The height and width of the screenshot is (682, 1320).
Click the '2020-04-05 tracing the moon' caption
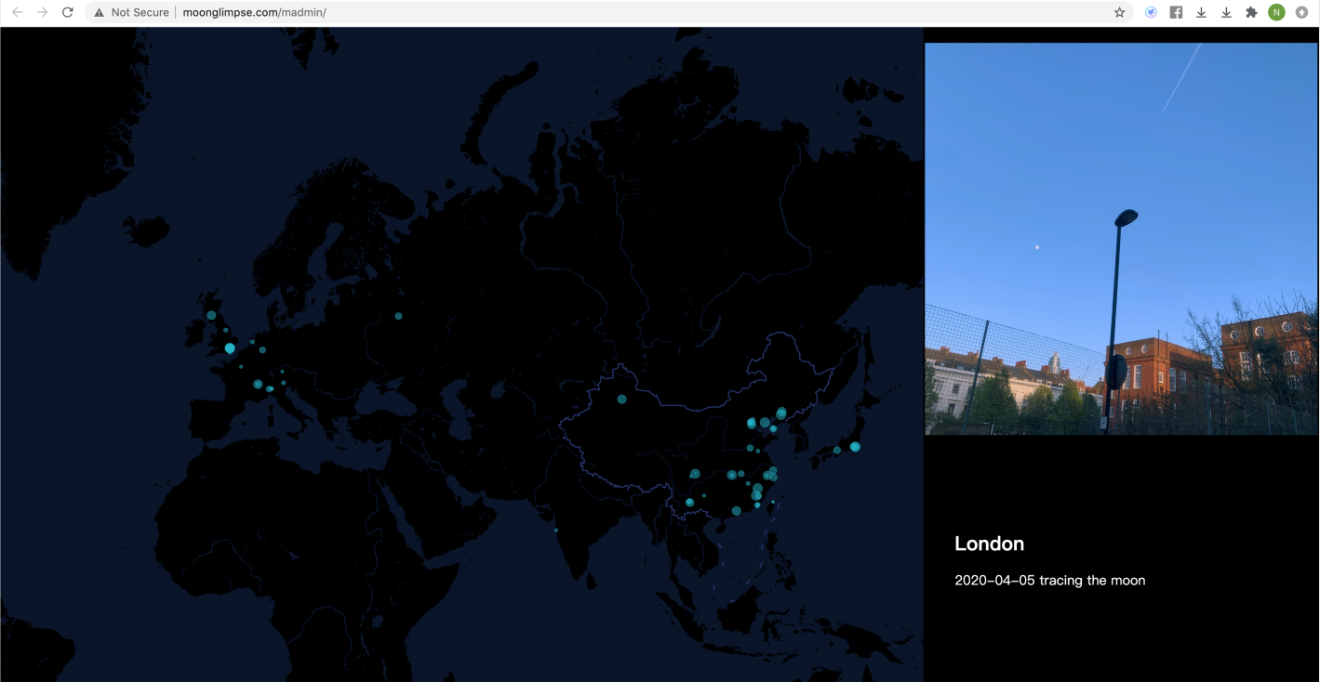click(x=1049, y=581)
